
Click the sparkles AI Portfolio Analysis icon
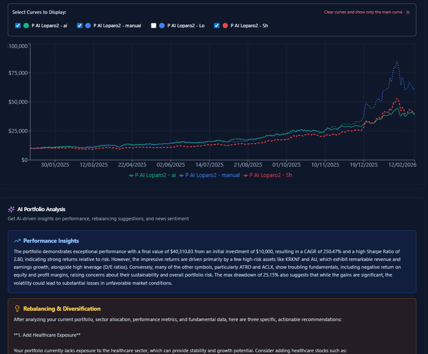point(11,209)
